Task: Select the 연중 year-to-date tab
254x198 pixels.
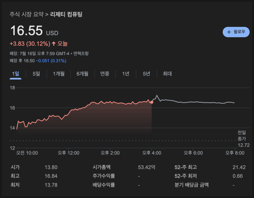Action: pos(105,74)
